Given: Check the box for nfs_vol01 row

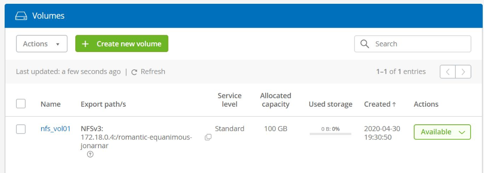Looking at the screenshot, I should point(21,129).
